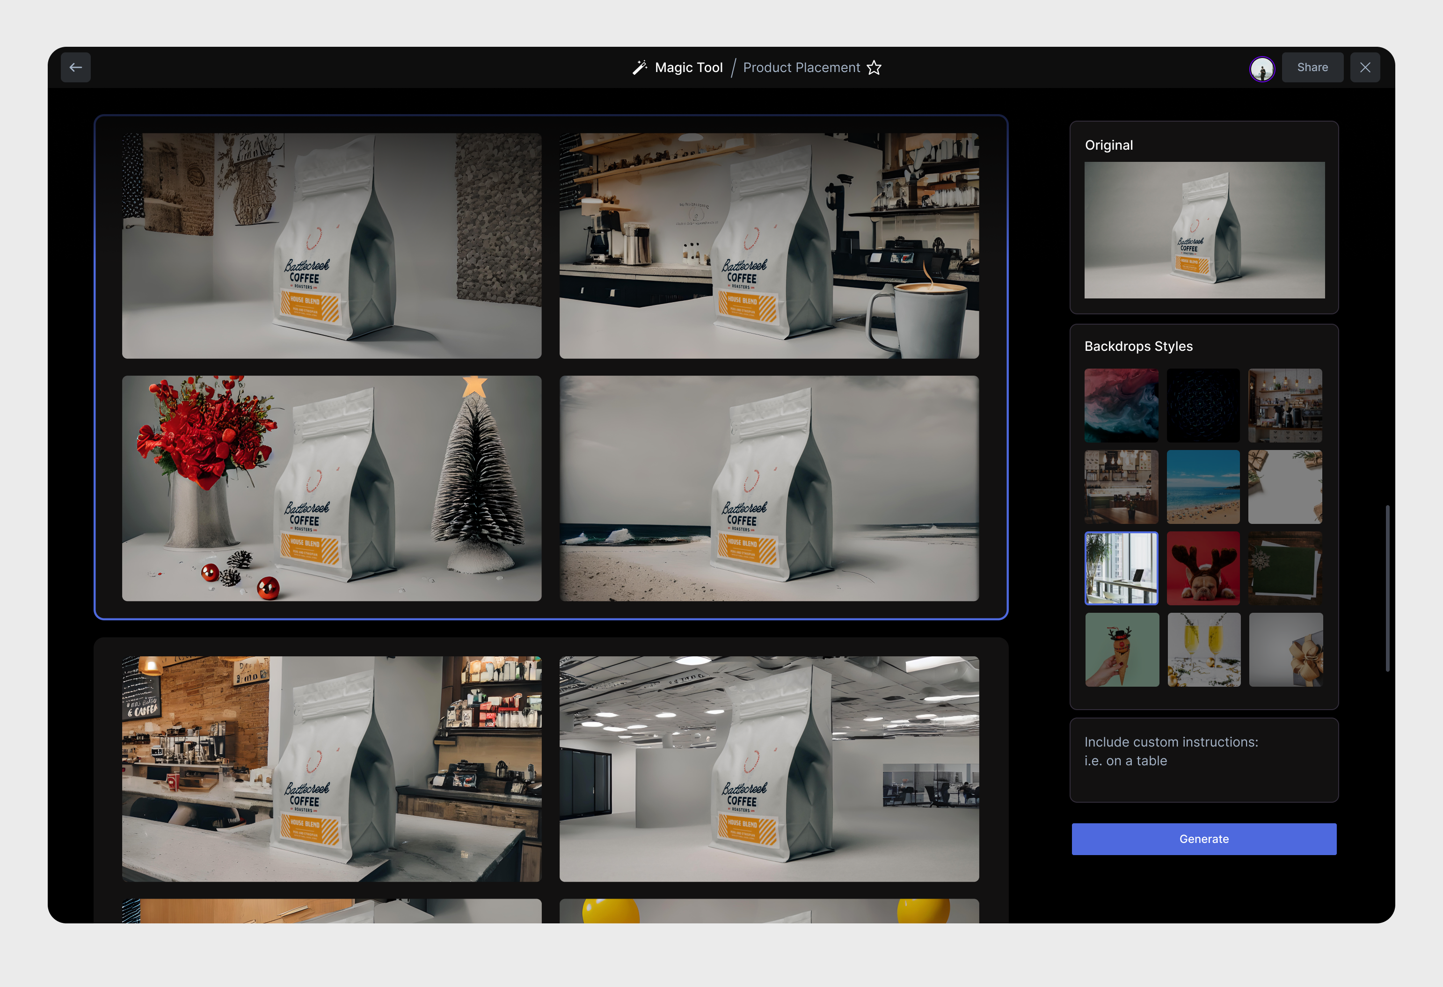Open the partially visible wooden cabinet result
1443x987 pixels.
pos(332,911)
